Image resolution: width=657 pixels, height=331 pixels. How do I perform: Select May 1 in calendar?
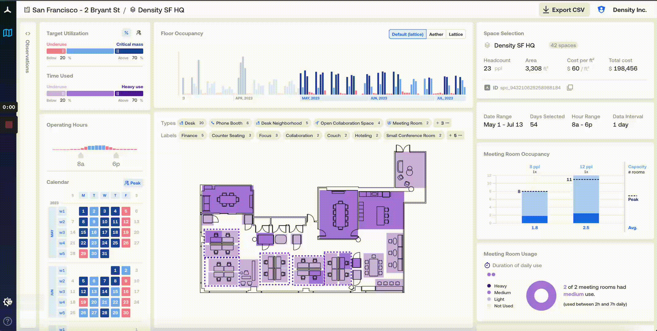click(x=83, y=211)
